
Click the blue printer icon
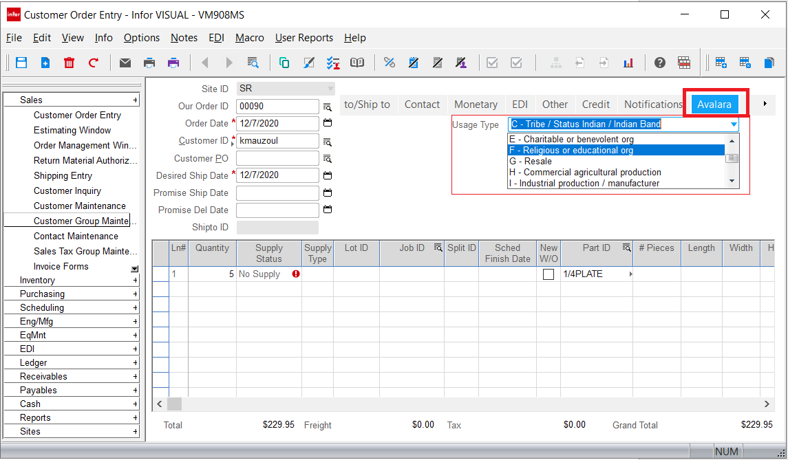tap(149, 63)
